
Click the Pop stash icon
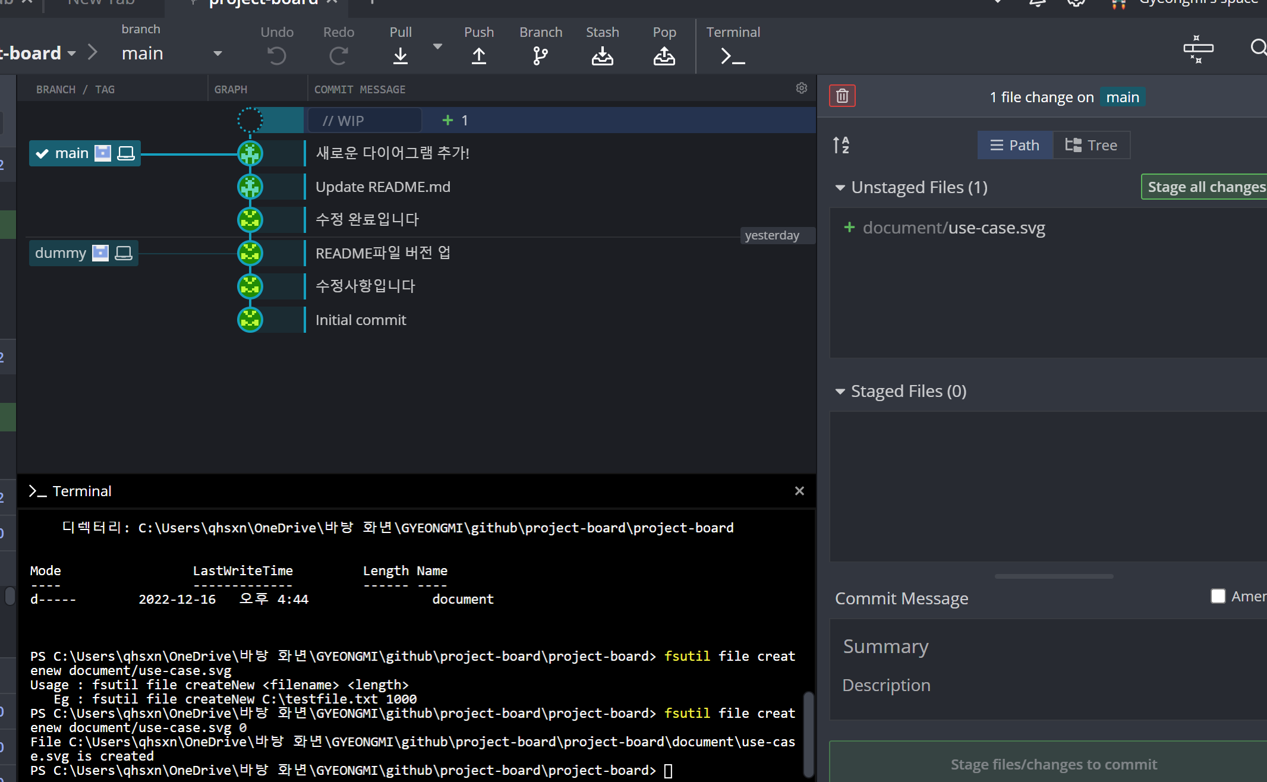[664, 56]
